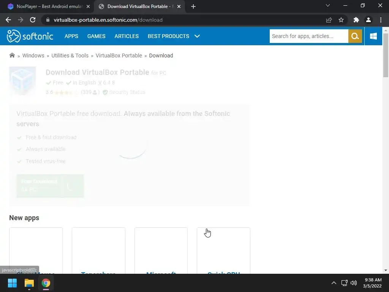Click the browser back arrow
389x292 pixels.
click(8, 20)
